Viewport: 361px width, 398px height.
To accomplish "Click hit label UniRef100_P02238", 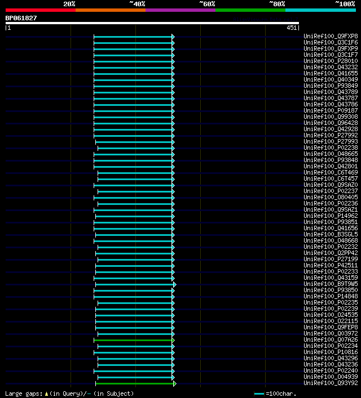I will 331,147.
